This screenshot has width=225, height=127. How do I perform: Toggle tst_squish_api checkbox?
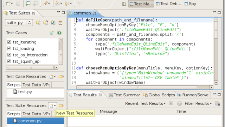click(9, 61)
